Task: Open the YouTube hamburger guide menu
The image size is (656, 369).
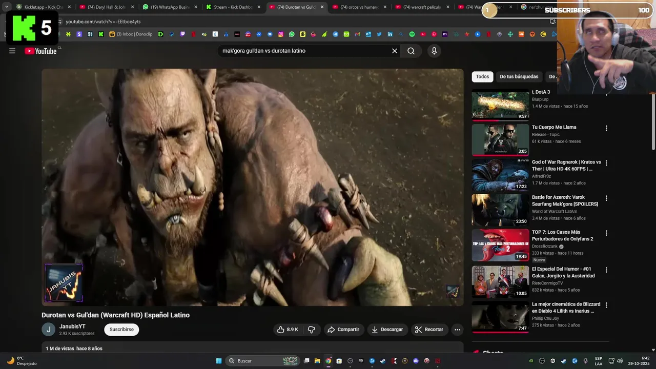Action: point(12,51)
